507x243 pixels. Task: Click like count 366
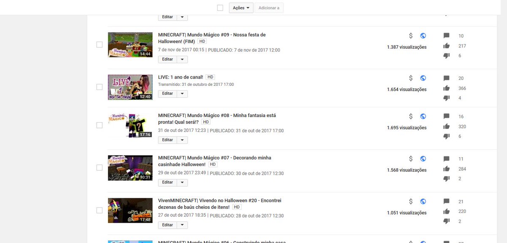coord(462,88)
